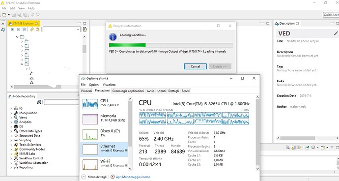Open the Opzioni menu in Gestione attività
Image resolution: width=339 pixels, height=181 pixels.
point(94,85)
